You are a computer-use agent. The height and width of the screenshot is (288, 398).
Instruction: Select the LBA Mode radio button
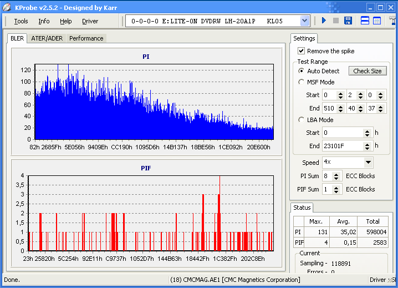[x=302, y=120]
